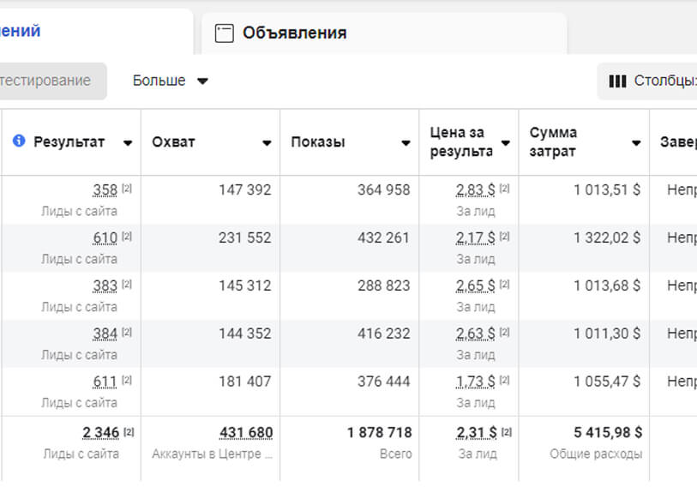Select the 1 322,02 $ spend cell
This screenshot has height=493, width=697.
click(x=607, y=237)
